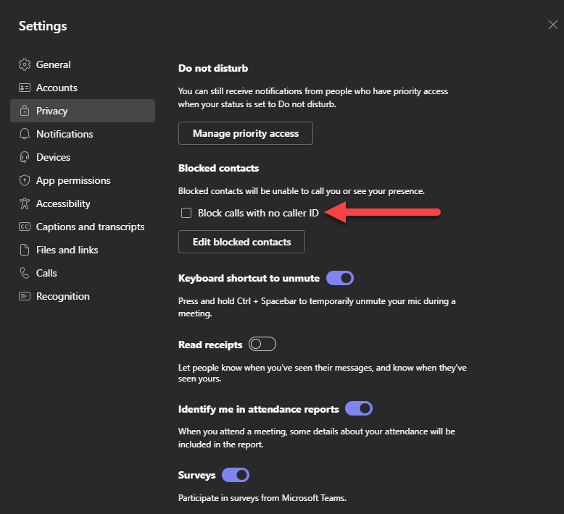Click the Do not disturb heading
The image size is (564, 514).
coord(213,68)
